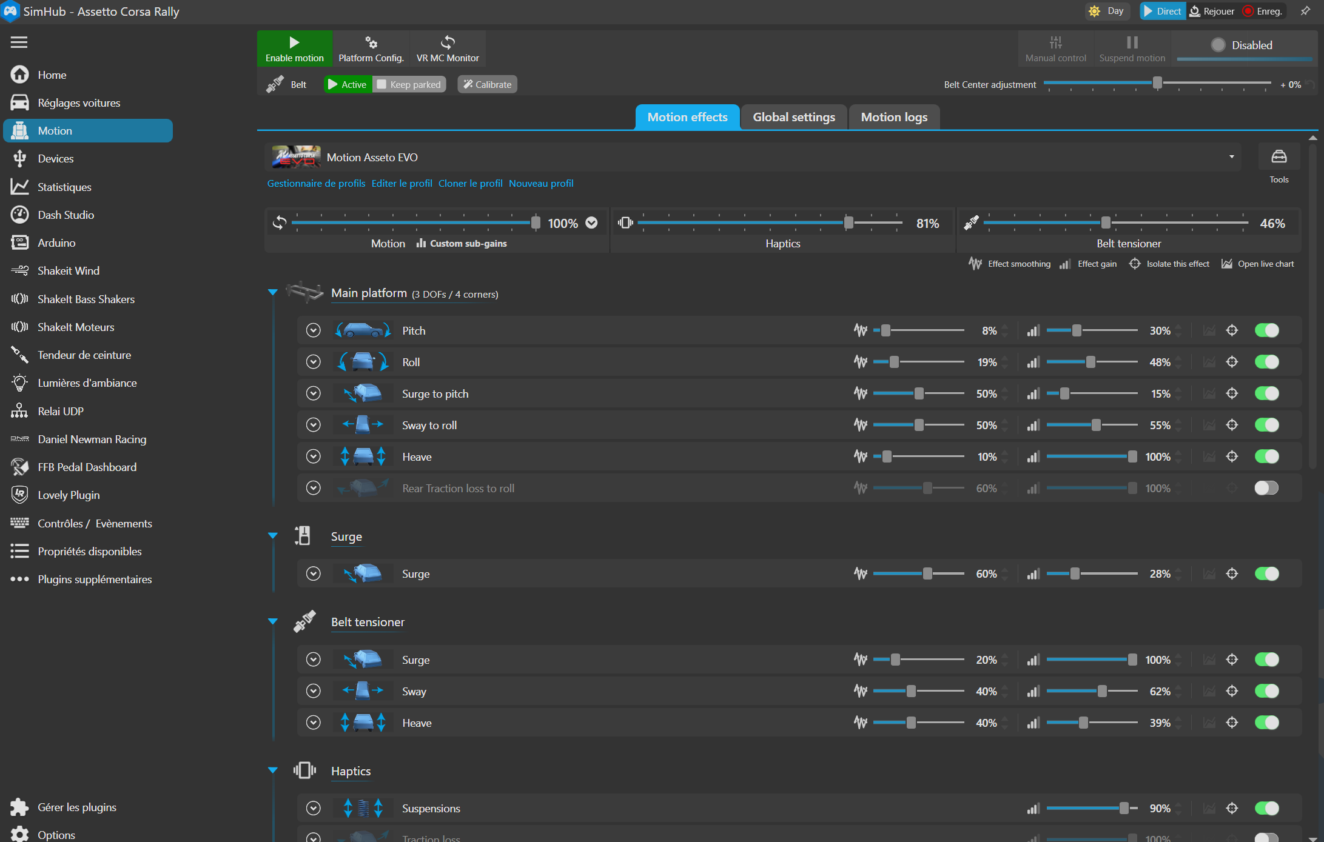Screen dimensions: 1324x842
Task: Check the Keep parked option for Belt
Action: coord(381,84)
